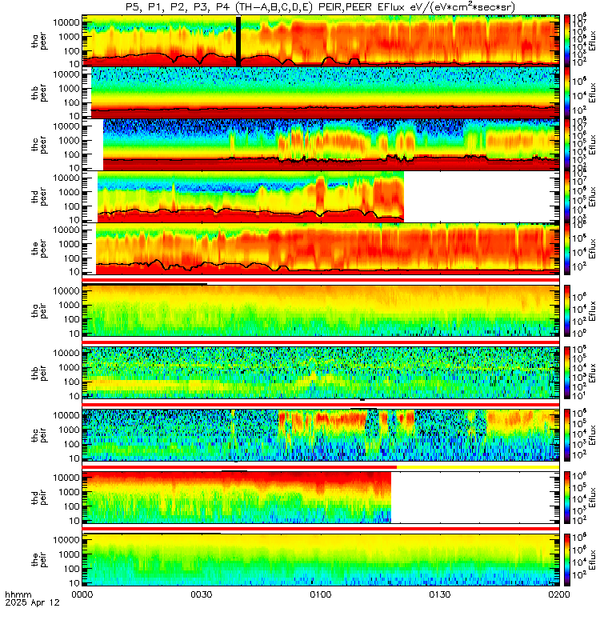Click the tha peer electron spectrogram panel
600x640 pixels.
pyautogui.click(x=321, y=41)
